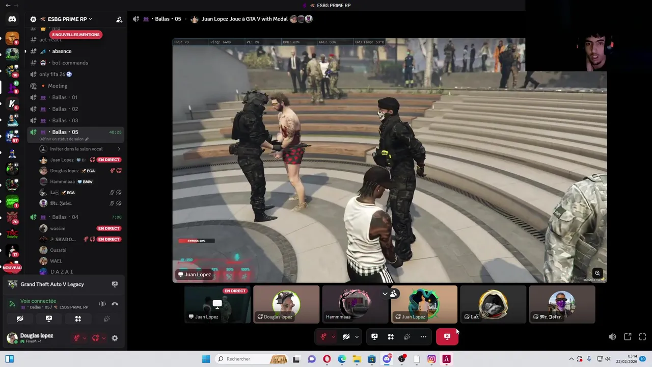652x367 pixels.
Task: Show hidden system tray icons arrow
Action: click(571, 359)
